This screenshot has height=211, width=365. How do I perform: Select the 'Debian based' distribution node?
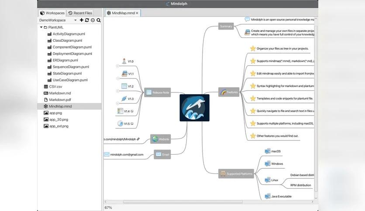pos(302,175)
